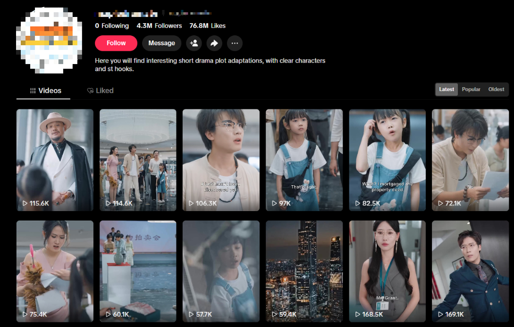514x327 pixels.
Task: Switch sorting to Oldest
Action: [x=496, y=89]
